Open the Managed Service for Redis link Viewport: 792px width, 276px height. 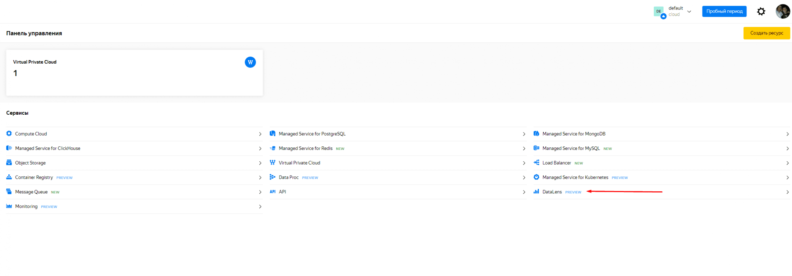[305, 148]
